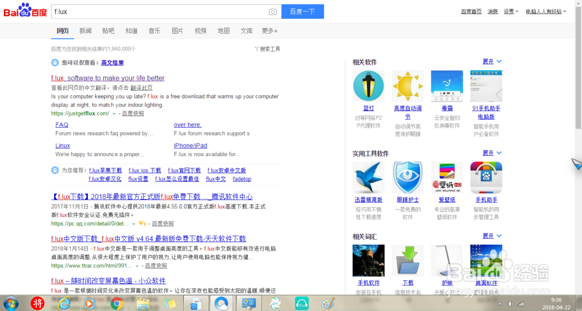Click the 百度一下 search button

tap(303, 12)
